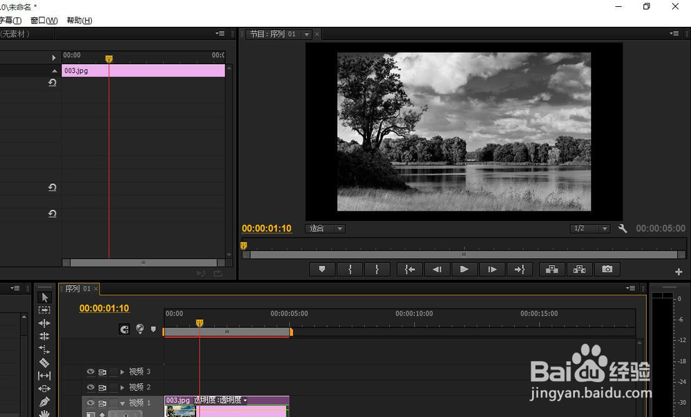
Task: Open the button editor plus icon
Action: [x=679, y=272]
